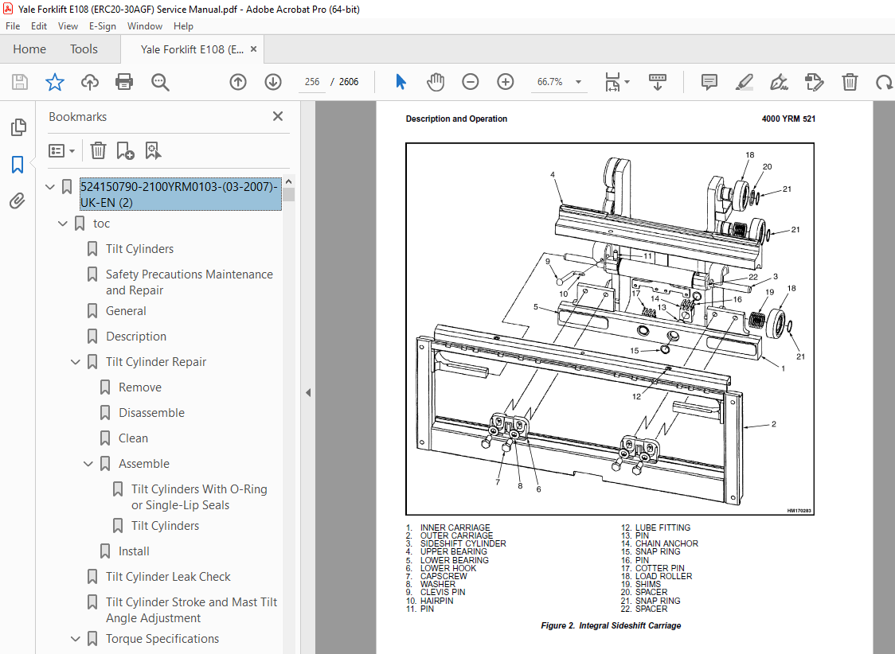Open the Window menu
The image size is (895, 654).
click(x=144, y=26)
